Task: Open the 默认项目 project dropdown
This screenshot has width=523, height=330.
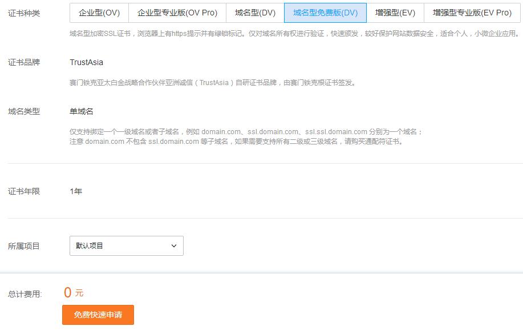Action: point(126,246)
